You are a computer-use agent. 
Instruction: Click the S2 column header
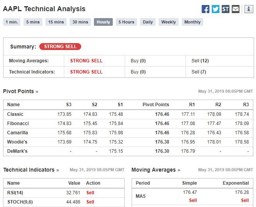click(95, 105)
